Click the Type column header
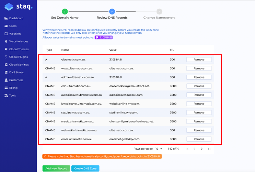Viewport: 255px width, 172px height. (x=49, y=50)
